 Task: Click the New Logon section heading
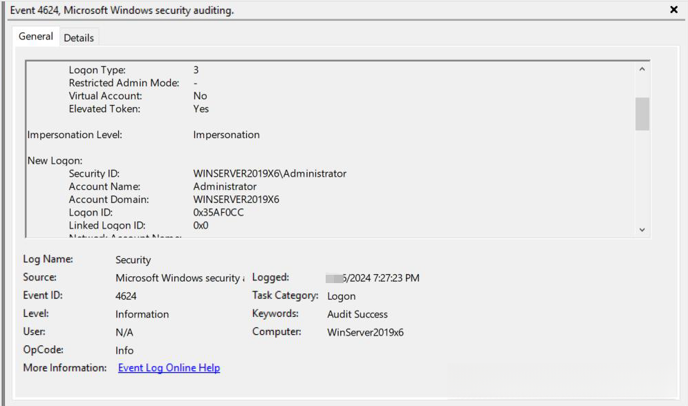coord(55,161)
